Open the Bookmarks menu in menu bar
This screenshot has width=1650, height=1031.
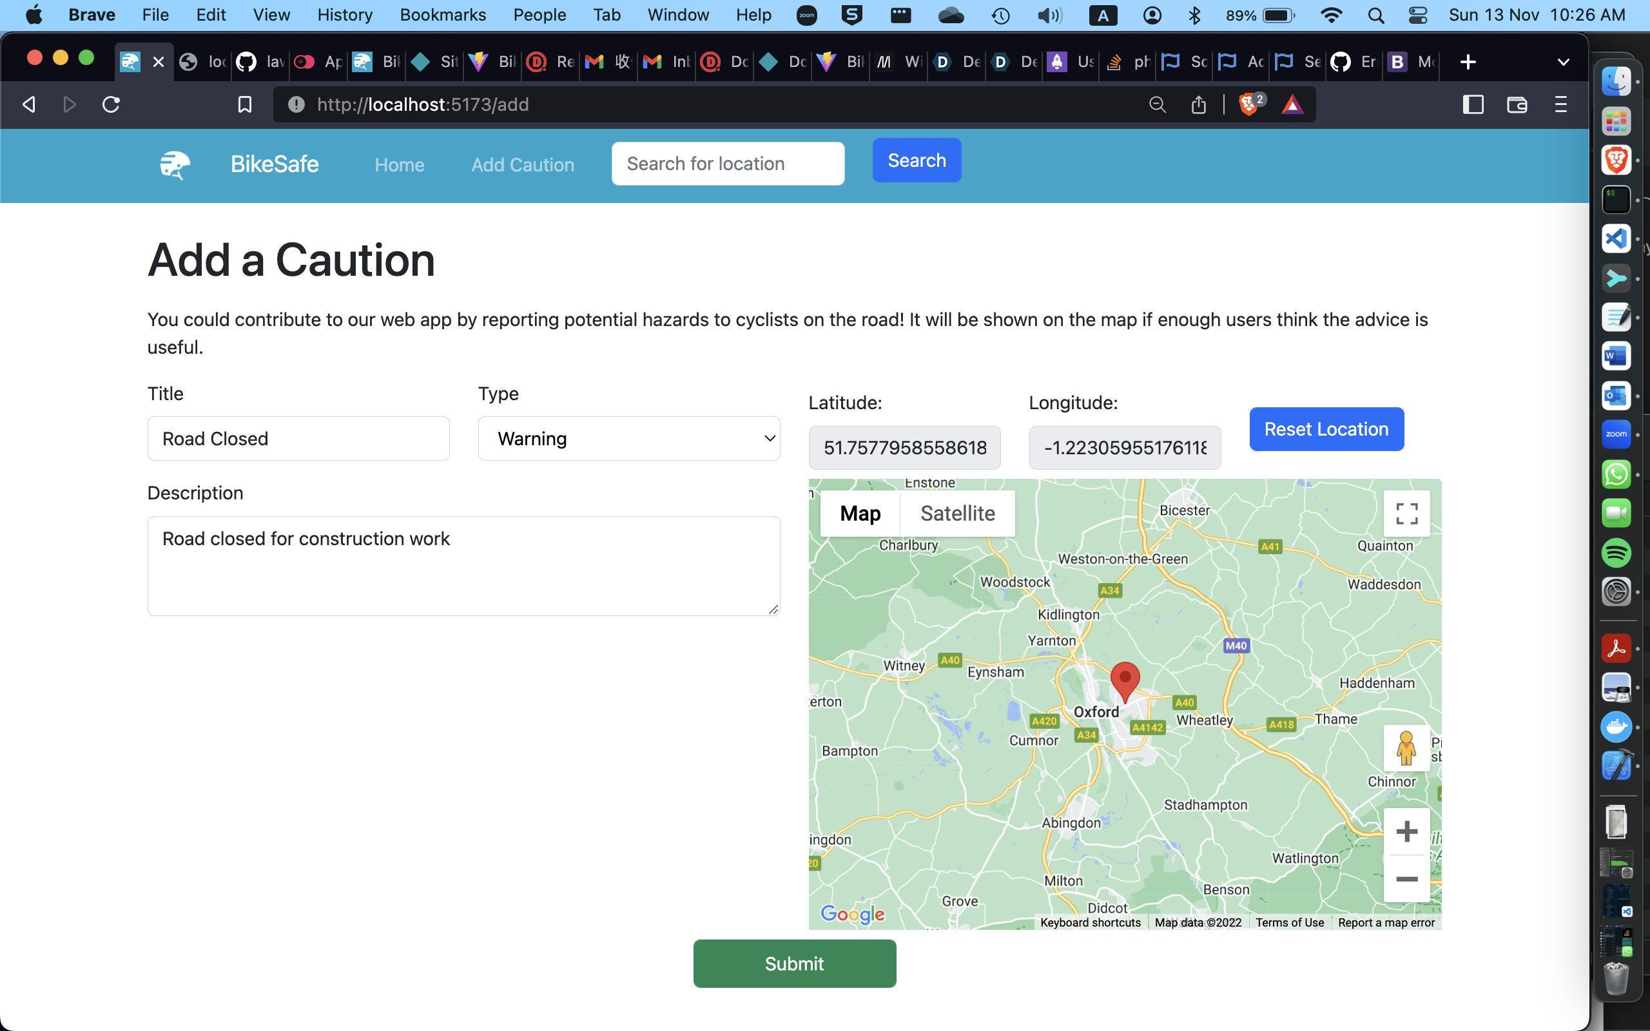click(443, 14)
